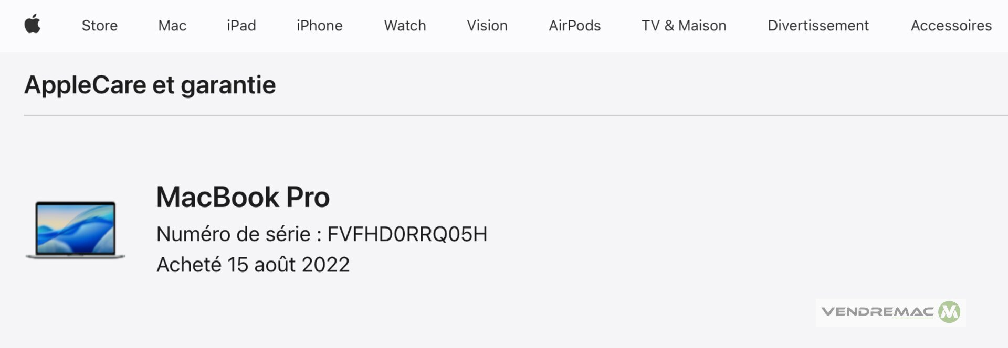Click the word Acheté
Screen dimensions: 1008x348
click(x=189, y=265)
